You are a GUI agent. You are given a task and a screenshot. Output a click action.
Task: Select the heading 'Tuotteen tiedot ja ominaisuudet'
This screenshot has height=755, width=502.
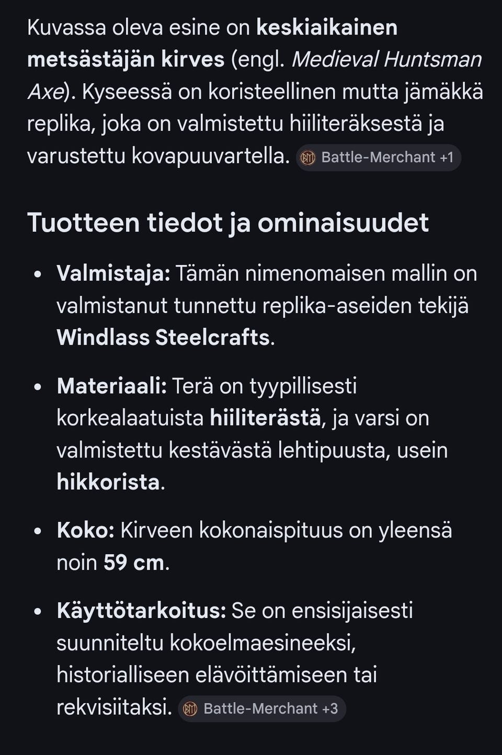coord(229,222)
